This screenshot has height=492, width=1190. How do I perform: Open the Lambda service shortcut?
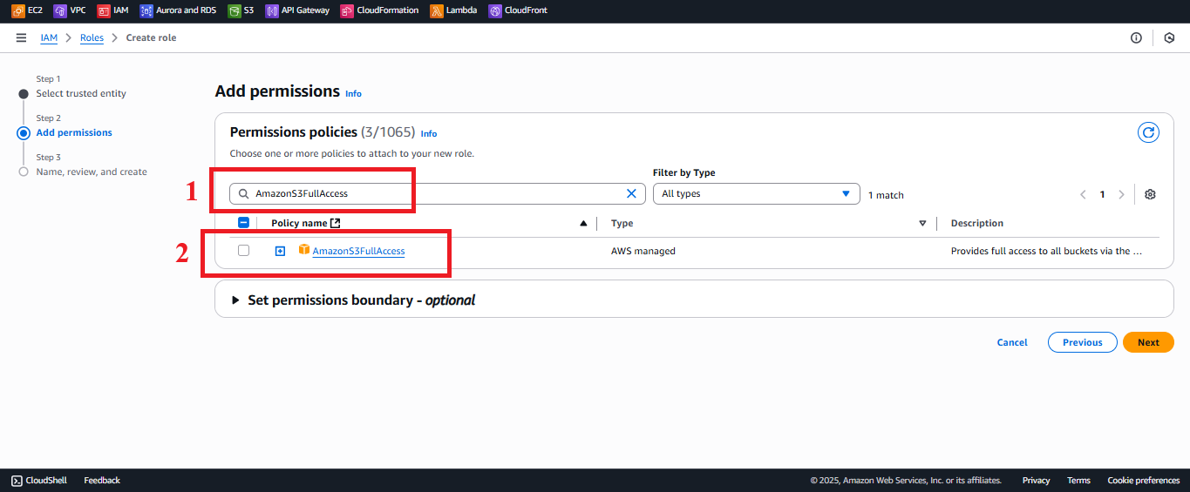(x=453, y=10)
